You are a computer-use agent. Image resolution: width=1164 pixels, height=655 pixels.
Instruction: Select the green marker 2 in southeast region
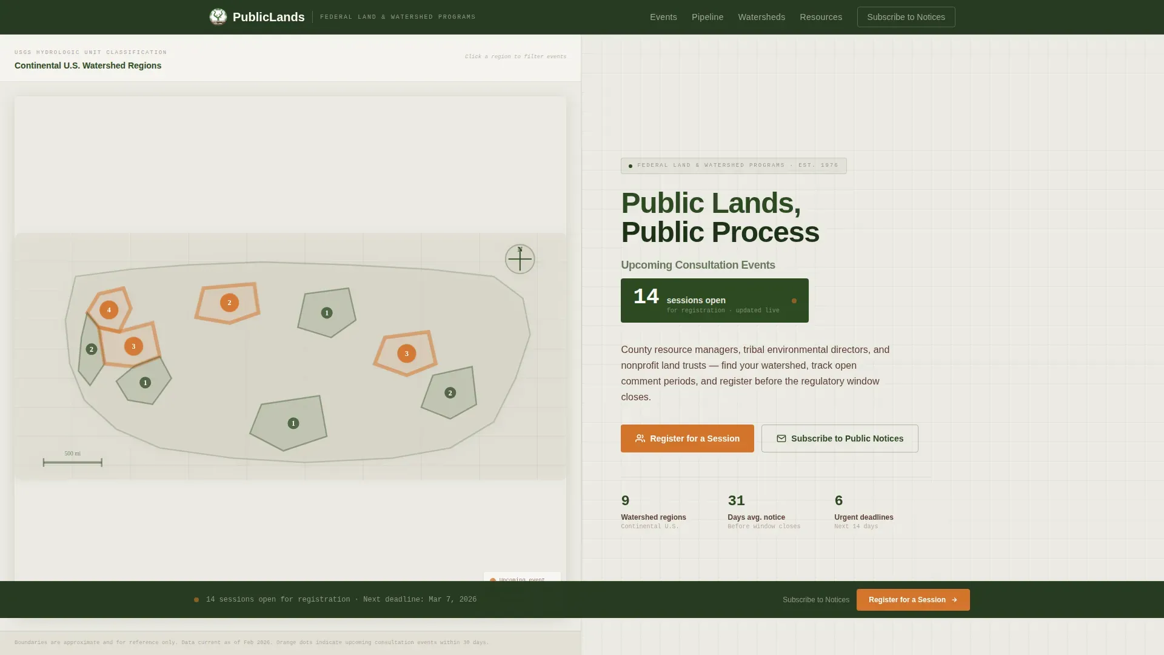coord(450,393)
